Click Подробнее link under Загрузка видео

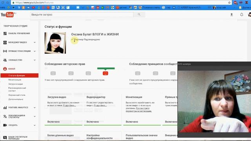69,105
